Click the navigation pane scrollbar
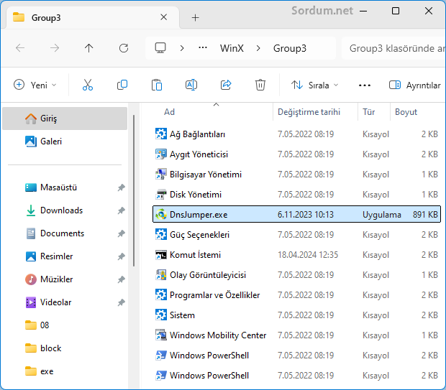Viewport: 446px width, 390px height. coord(134,190)
